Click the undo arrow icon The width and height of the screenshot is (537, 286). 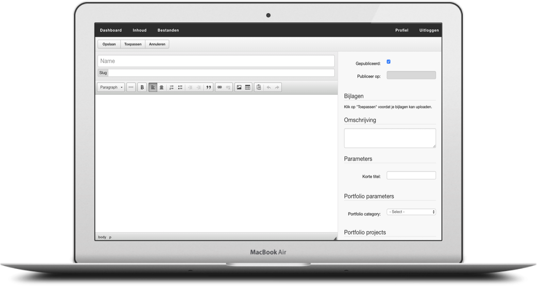pyautogui.click(x=268, y=87)
